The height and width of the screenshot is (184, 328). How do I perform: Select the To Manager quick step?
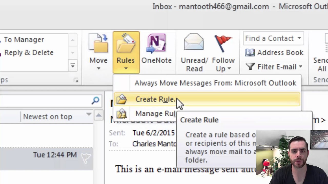pyautogui.click(x=24, y=40)
